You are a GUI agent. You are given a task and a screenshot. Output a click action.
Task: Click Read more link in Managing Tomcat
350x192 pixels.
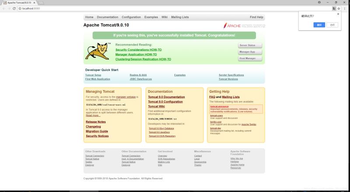click(93, 115)
